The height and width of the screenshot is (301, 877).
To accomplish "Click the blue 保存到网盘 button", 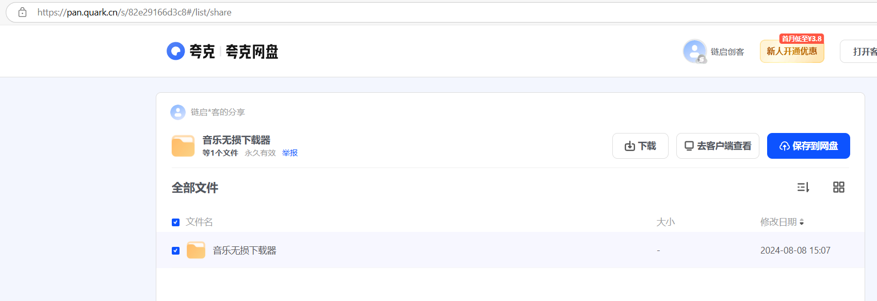I will [x=808, y=146].
